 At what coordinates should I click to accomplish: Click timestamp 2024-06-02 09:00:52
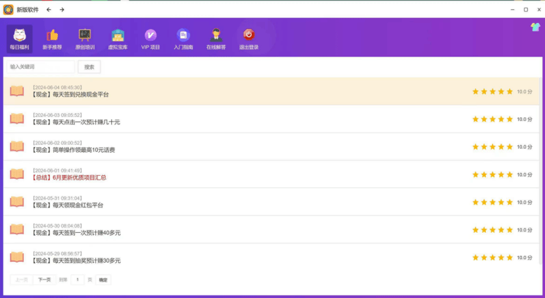coord(57,143)
